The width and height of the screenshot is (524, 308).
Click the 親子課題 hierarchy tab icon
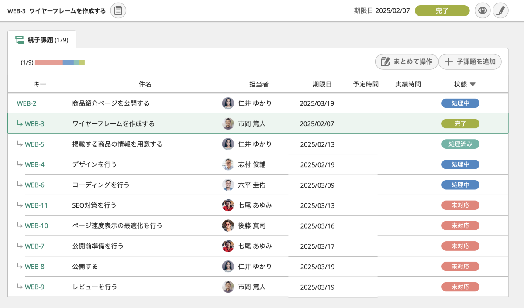point(20,40)
